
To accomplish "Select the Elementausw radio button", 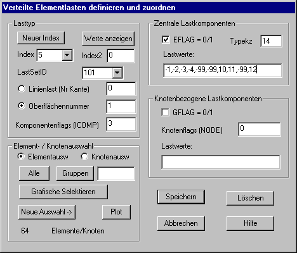I will (x=21, y=156).
